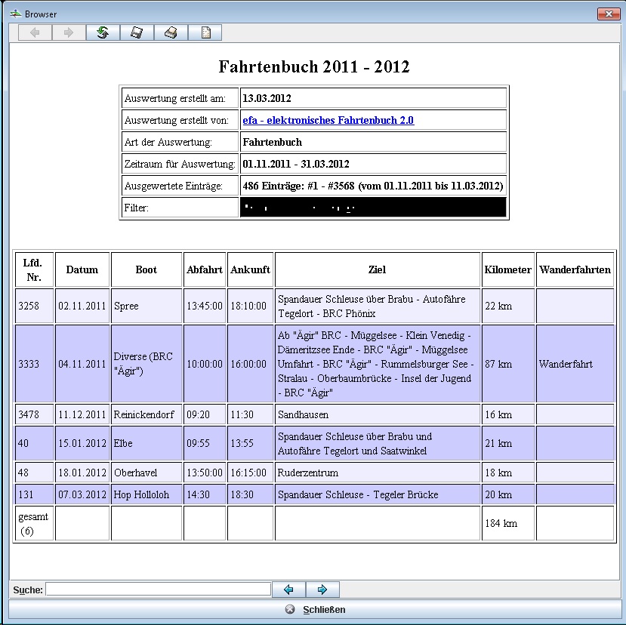Click the document source icon in the toolbar
Screen dimensions: 626x625
pos(205,32)
